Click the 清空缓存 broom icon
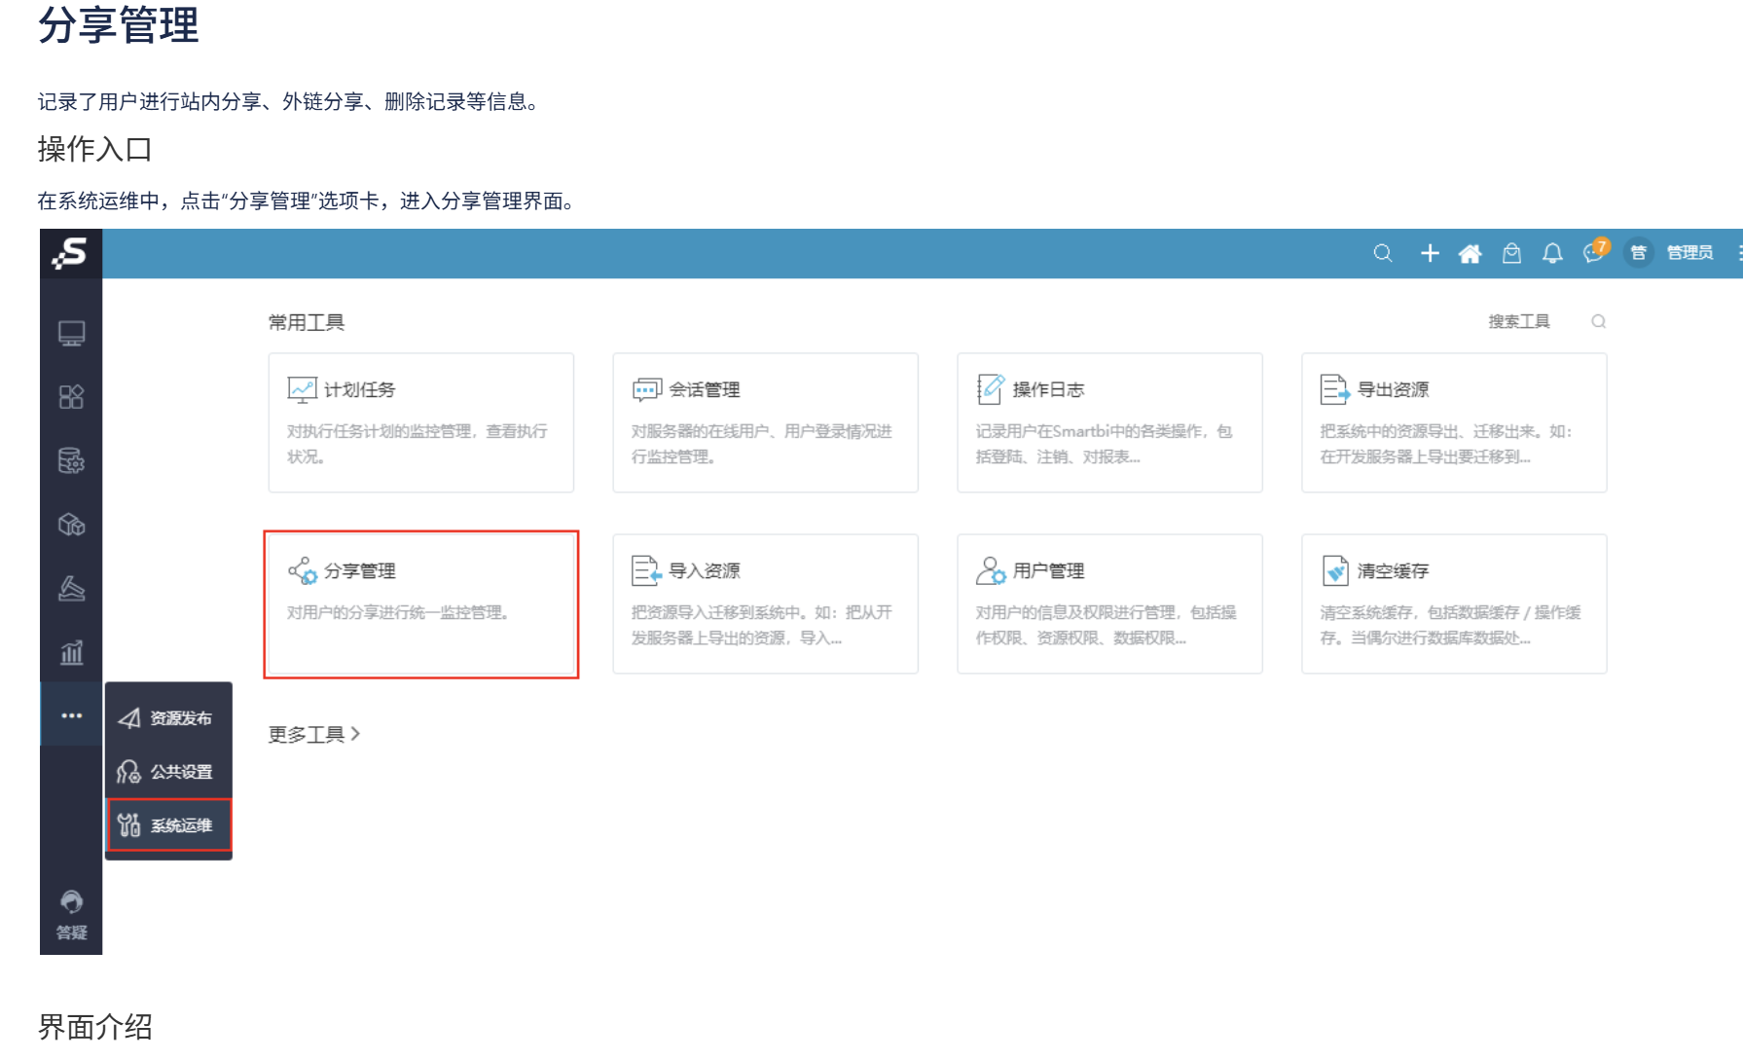The height and width of the screenshot is (1060, 1743). (x=1335, y=570)
